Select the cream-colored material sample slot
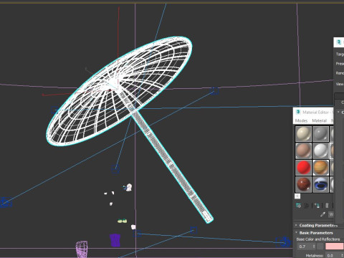This screenshot has height=258, width=344. click(303, 134)
